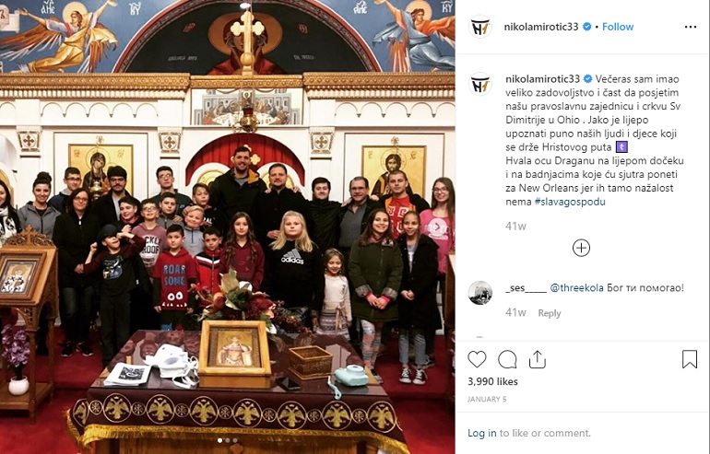This screenshot has height=454, width=710.
Task: Follow the nikolamirotic33 account
Action: coord(618,27)
